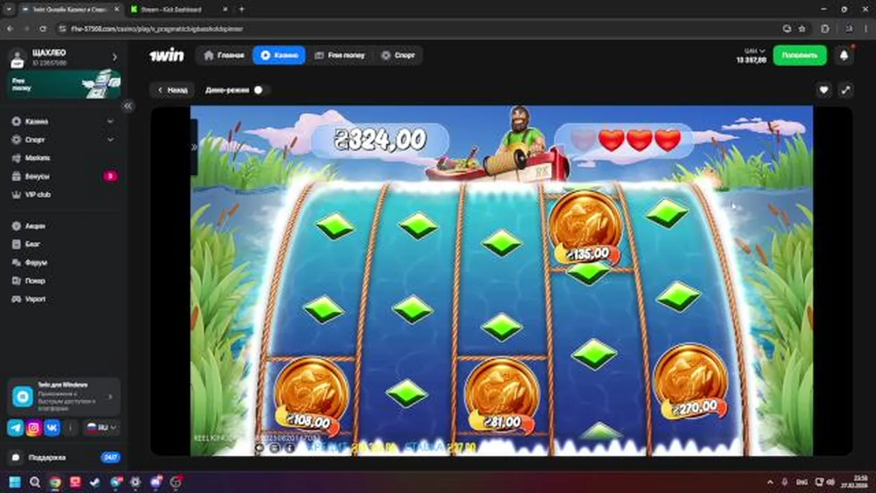Open Windows taskbar search
Image resolution: width=876 pixels, height=493 pixels.
point(35,482)
